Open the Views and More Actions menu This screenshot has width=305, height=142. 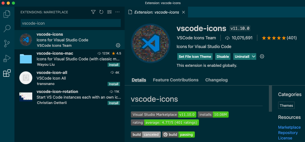pos(117,12)
